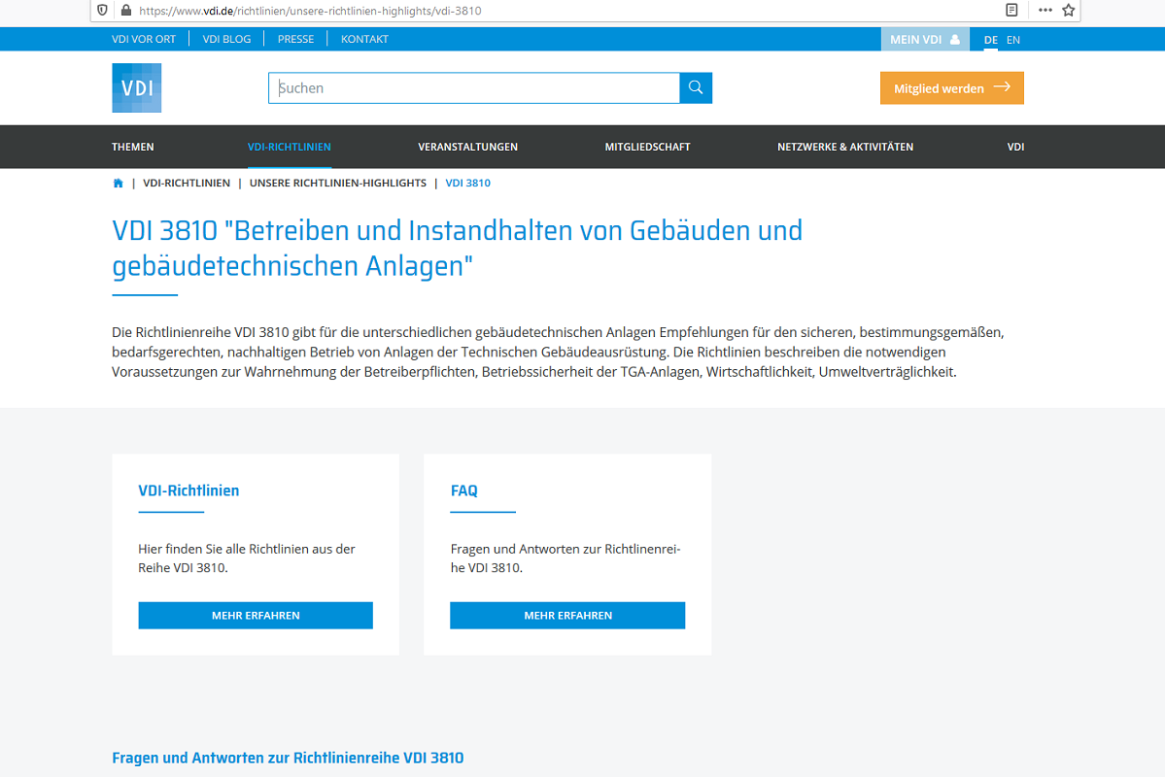The height and width of the screenshot is (777, 1165).
Task: Click Mehr erfahren in FAQ card
Action: pos(567,615)
